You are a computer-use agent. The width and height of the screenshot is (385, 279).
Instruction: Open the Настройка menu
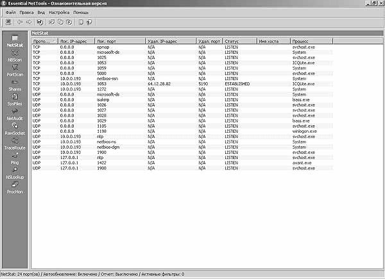tap(59, 12)
